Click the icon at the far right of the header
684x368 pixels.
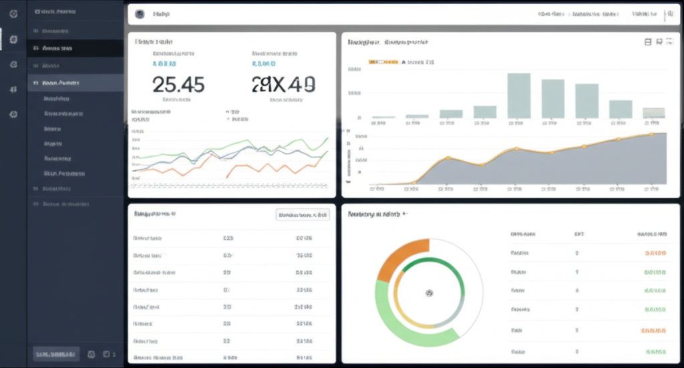click(670, 13)
